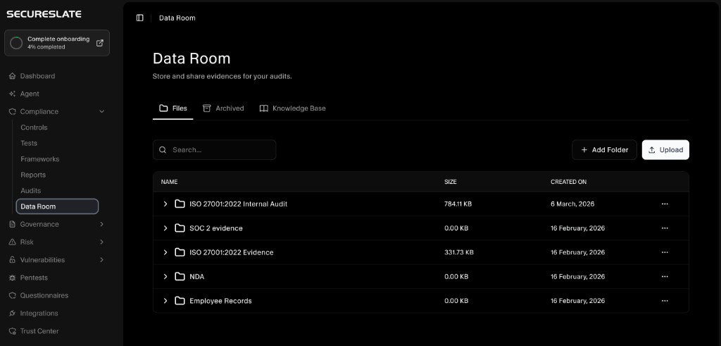
Task: Click the onboarding progress circle
Action: click(16, 43)
